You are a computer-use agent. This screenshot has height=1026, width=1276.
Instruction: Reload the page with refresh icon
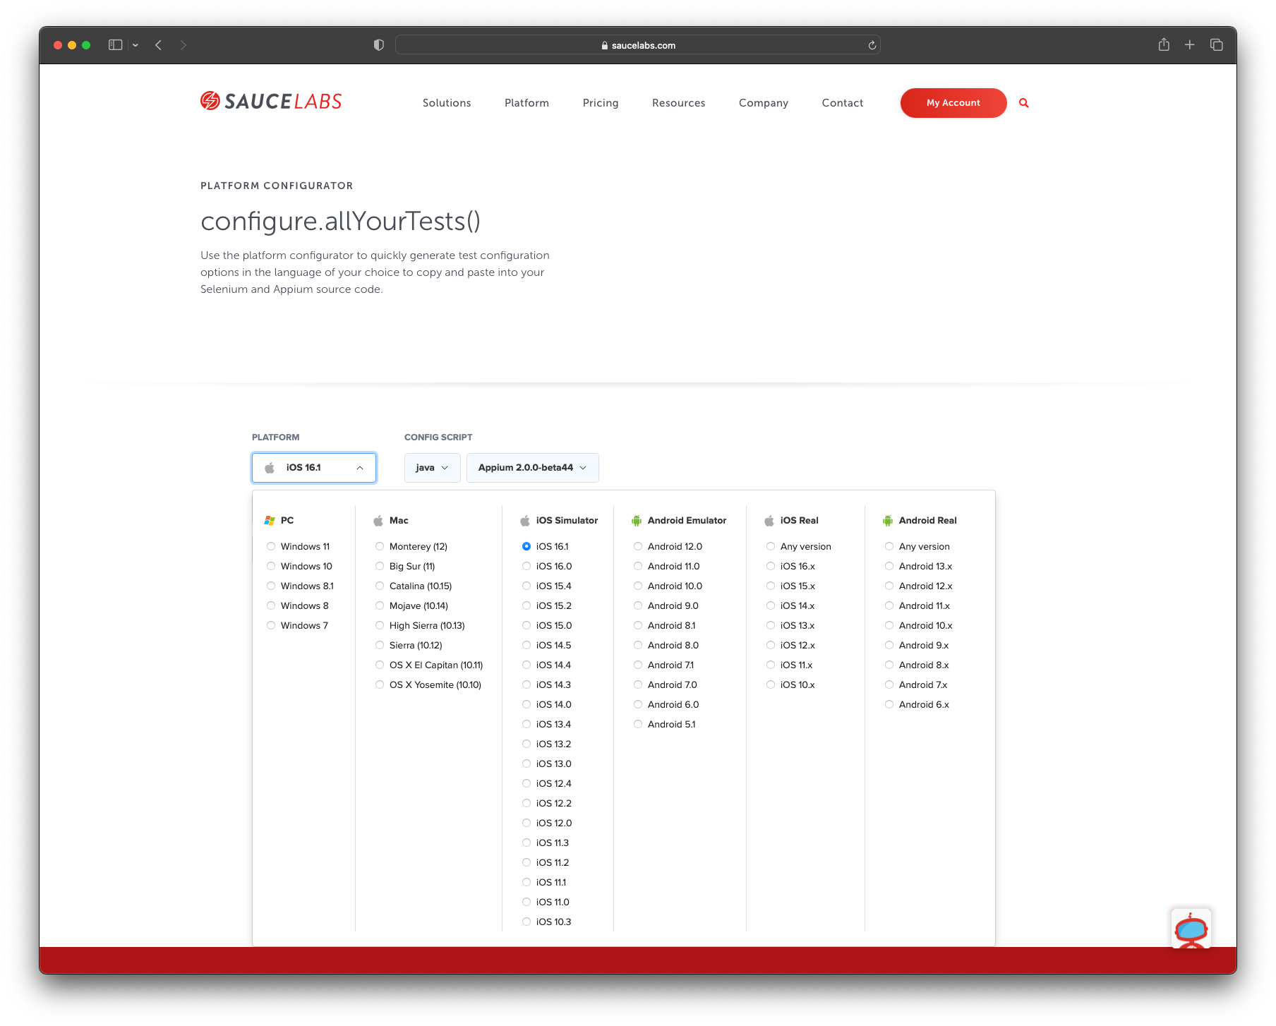pos(872,45)
